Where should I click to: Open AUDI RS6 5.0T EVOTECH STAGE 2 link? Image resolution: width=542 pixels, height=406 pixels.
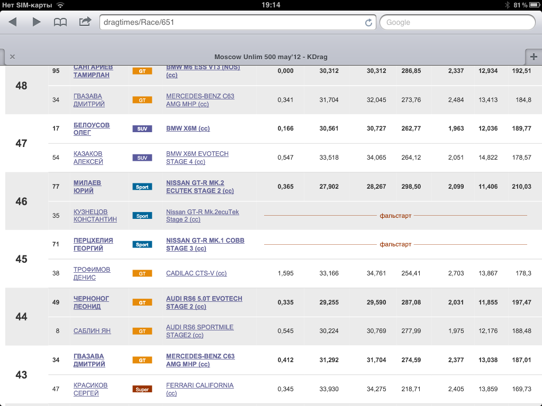pyautogui.click(x=204, y=302)
